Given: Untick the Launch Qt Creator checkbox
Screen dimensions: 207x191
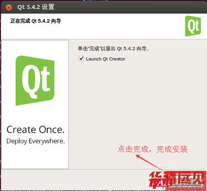Looking at the screenshot, I should 81,59.
